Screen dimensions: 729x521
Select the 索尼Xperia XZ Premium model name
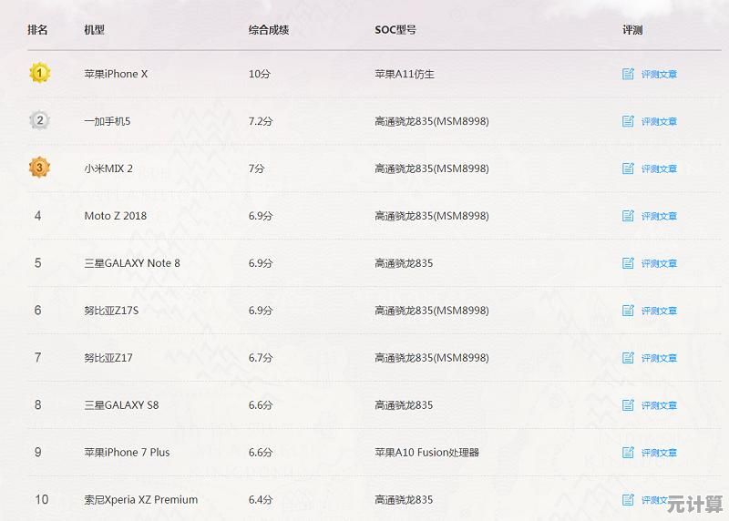(141, 500)
